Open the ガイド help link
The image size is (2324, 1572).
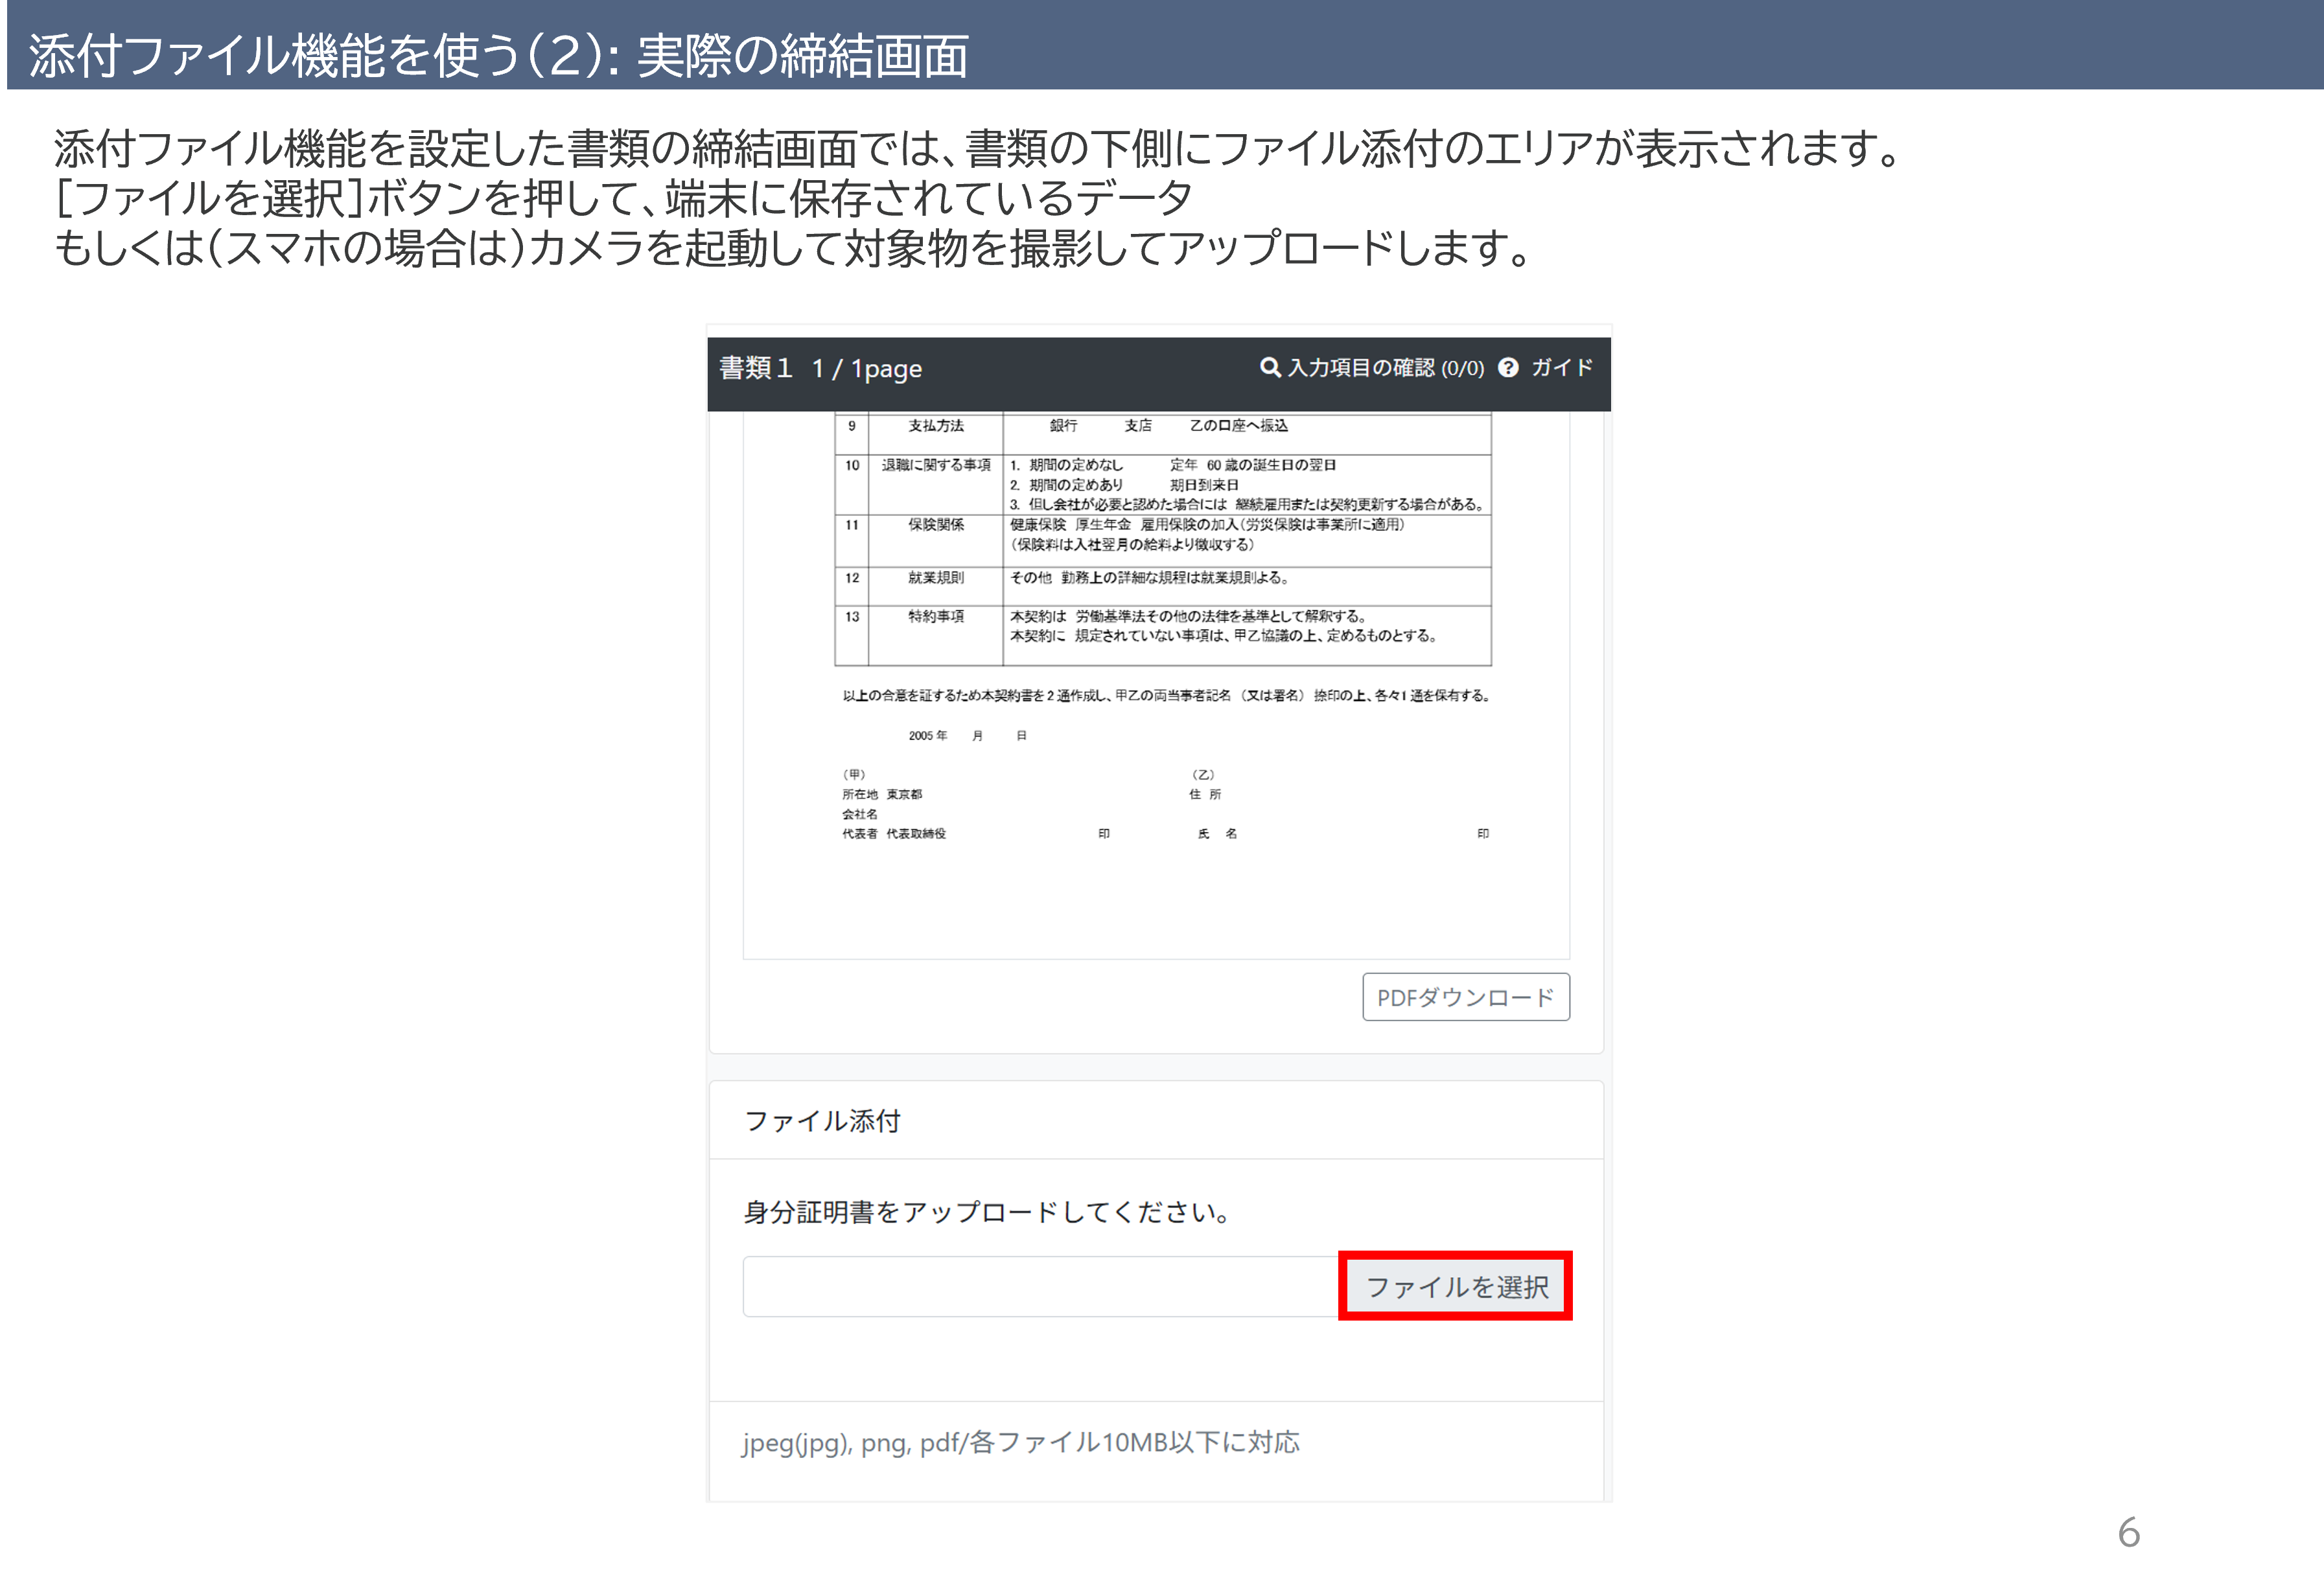coord(1562,367)
